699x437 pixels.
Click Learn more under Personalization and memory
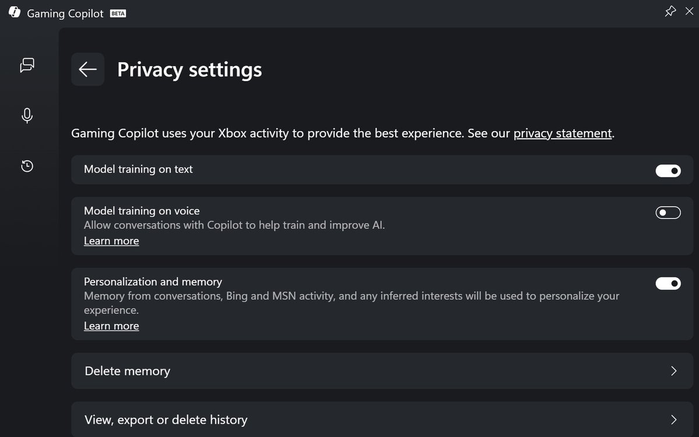pos(111,326)
